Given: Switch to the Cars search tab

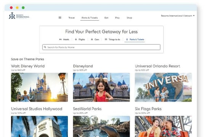Looking at the screenshot, I should pos(95,39).
